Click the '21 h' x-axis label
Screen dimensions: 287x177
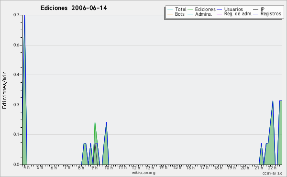[x=258, y=167]
